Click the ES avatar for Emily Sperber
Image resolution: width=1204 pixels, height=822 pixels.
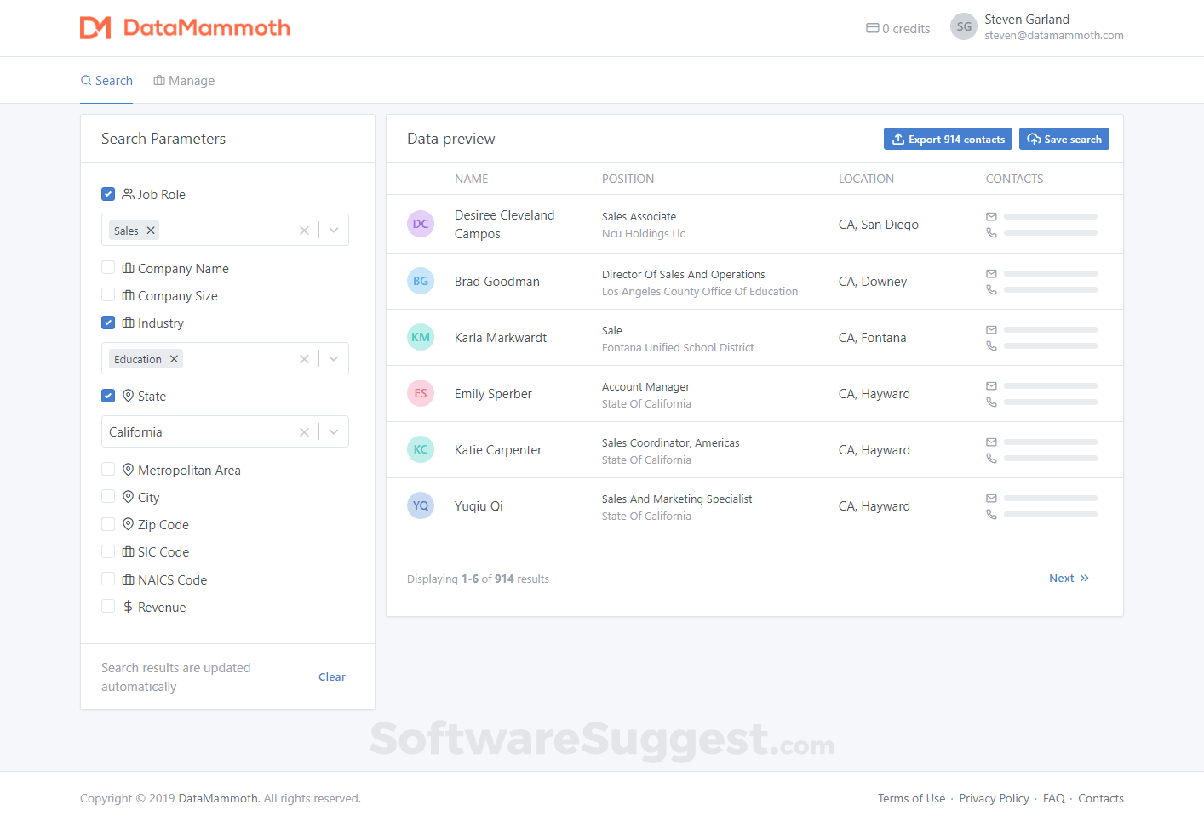point(421,393)
